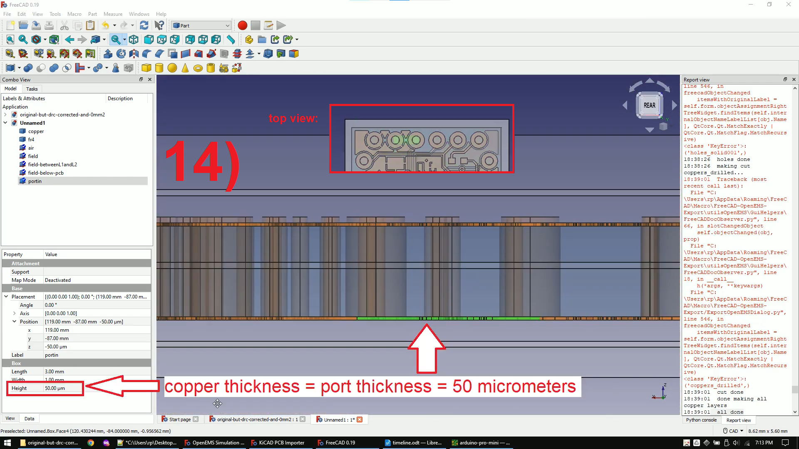Save the document with Save icon
The image size is (799, 449).
pos(36,25)
